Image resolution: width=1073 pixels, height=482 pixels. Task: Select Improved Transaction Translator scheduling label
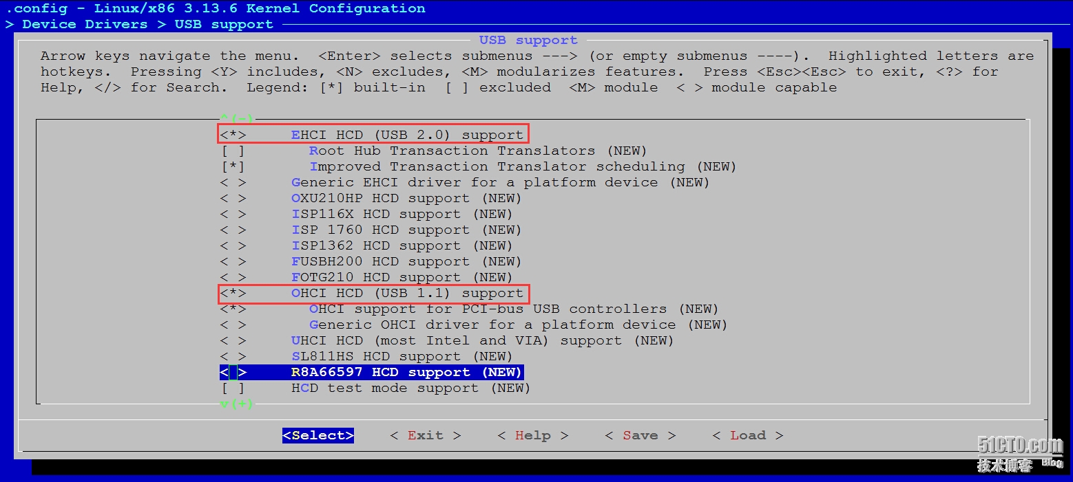coord(523,166)
